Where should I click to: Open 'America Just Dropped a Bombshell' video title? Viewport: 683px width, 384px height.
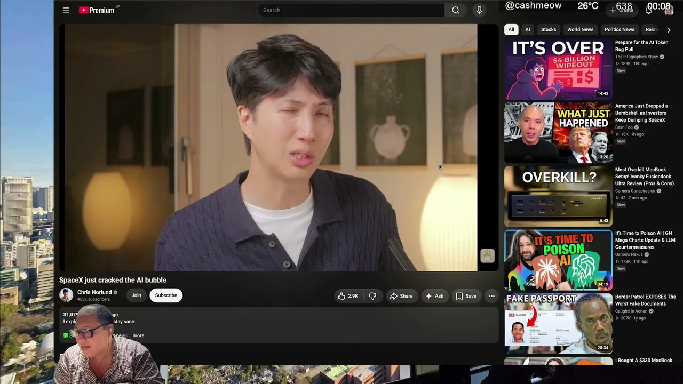[641, 113]
